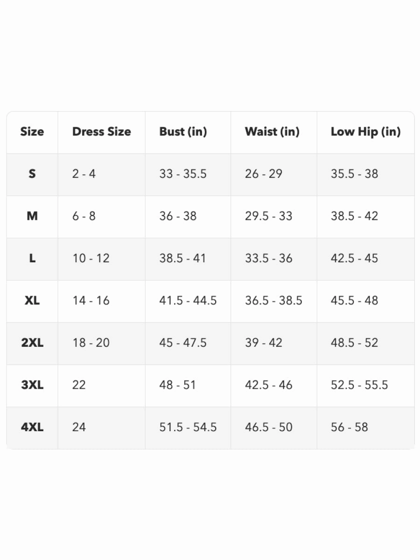The width and height of the screenshot is (420, 560).
Task: Click the Dress Size column header
Action: click(x=102, y=132)
